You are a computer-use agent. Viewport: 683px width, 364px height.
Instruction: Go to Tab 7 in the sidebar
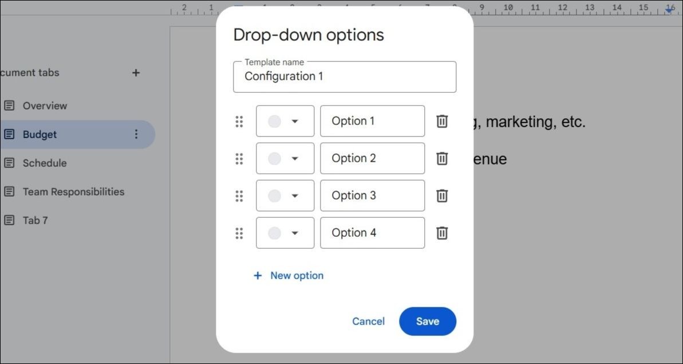click(35, 221)
